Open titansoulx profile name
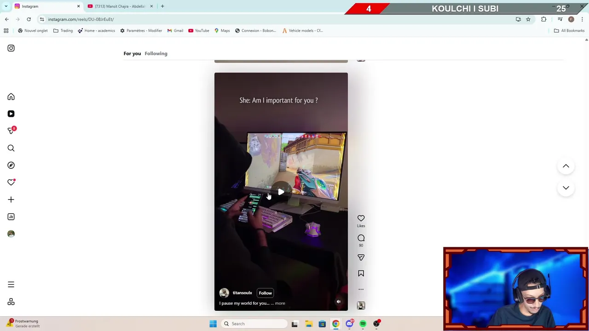 coord(242,293)
